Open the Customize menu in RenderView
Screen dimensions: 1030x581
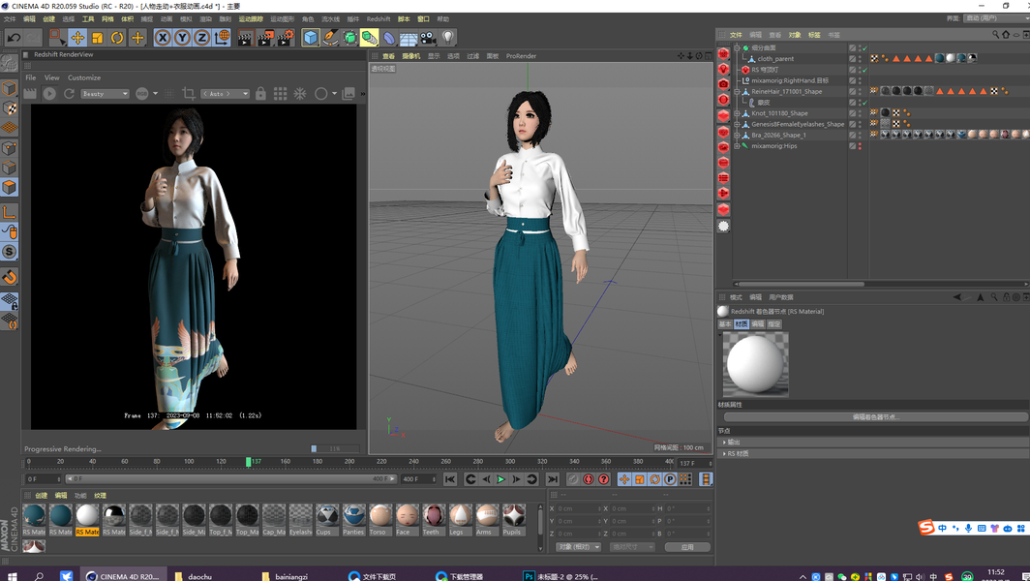click(84, 77)
